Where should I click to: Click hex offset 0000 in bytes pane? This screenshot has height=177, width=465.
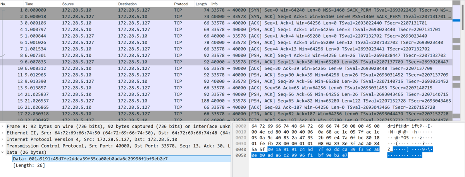(240, 127)
